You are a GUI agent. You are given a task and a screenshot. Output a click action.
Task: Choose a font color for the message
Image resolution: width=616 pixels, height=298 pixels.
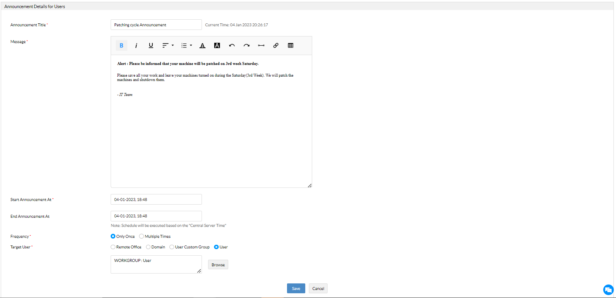point(202,46)
